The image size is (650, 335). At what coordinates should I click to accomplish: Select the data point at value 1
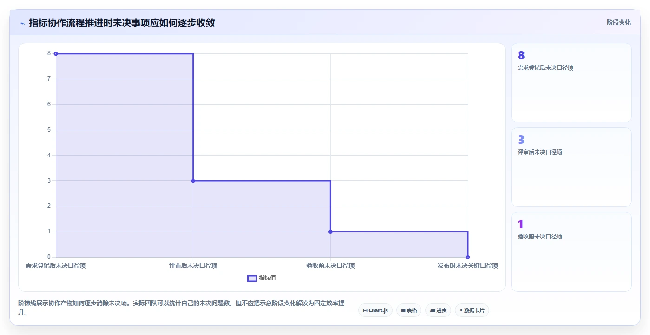click(x=330, y=232)
